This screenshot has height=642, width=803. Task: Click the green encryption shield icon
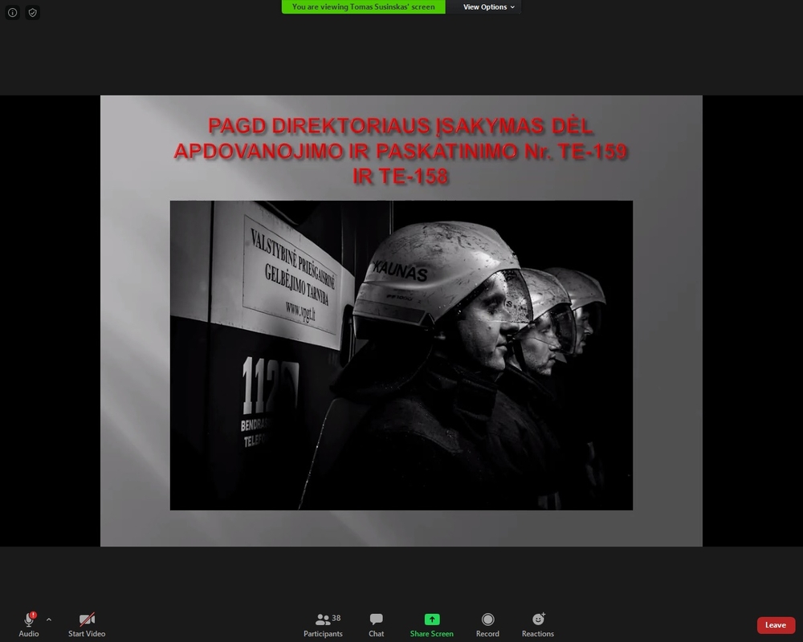coord(32,13)
